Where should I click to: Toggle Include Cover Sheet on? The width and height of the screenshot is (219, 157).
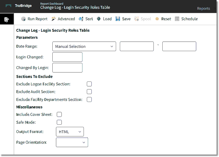click(59, 114)
